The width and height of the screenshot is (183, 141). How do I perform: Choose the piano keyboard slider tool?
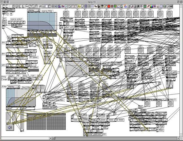pyautogui.click(x=102, y=6)
